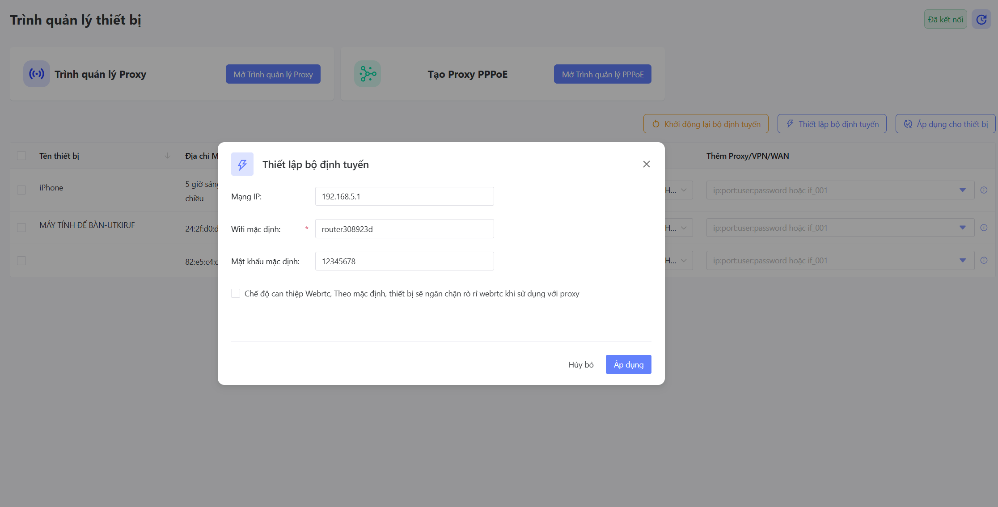The image size is (998, 507).
Task: Toggle the select-all checkbox in table header
Action: point(21,156)
